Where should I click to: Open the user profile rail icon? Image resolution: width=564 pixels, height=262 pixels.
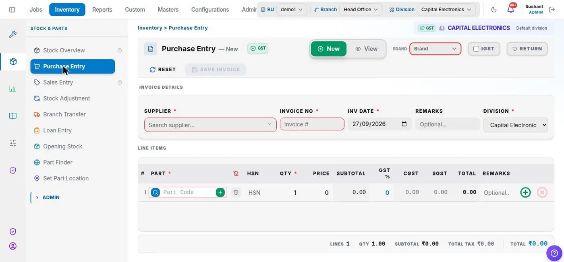[x=13, y=246]
